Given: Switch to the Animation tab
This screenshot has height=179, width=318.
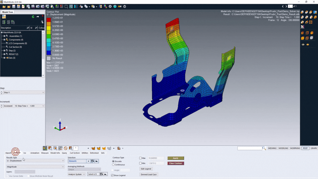Looking at the screenshot, I should pos(35,153).
